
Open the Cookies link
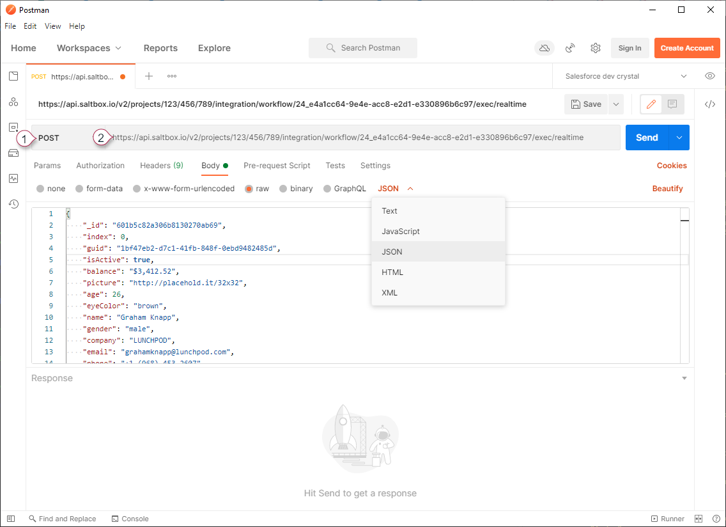click(672, 166)
